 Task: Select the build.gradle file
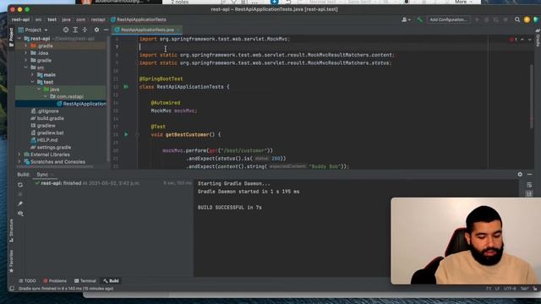pos(47,118)
